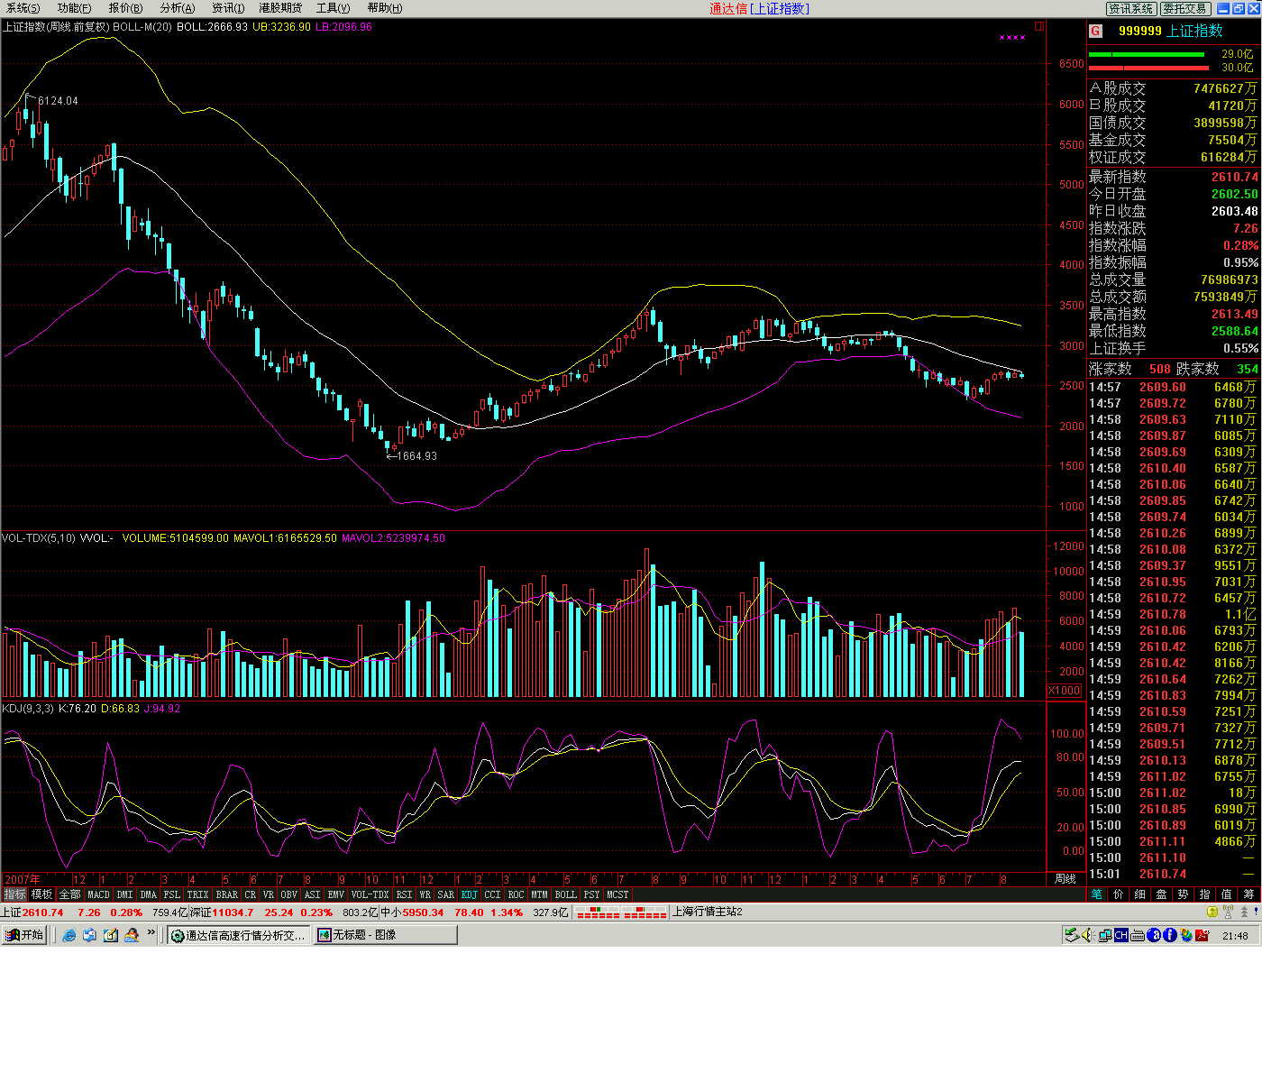Click the up-arrows status bar icon
The image size is (1262, 1082).
[x=1244, y=912]
